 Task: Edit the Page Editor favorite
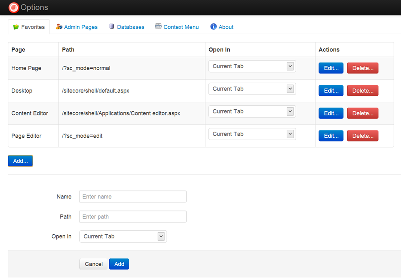point(331,136)
